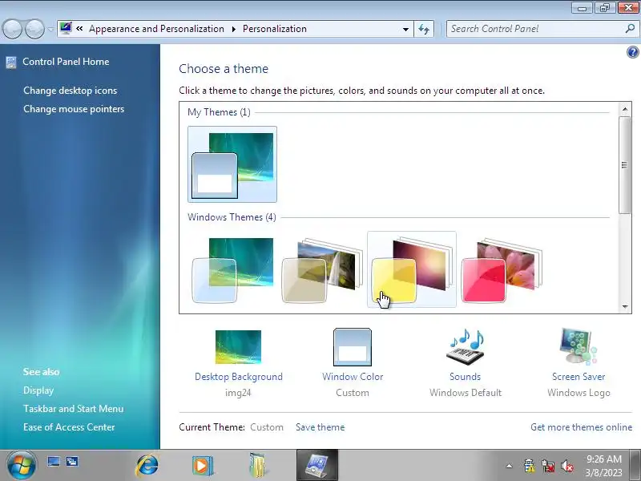Click the 'My Themes (1)' group header

point(219,112)
